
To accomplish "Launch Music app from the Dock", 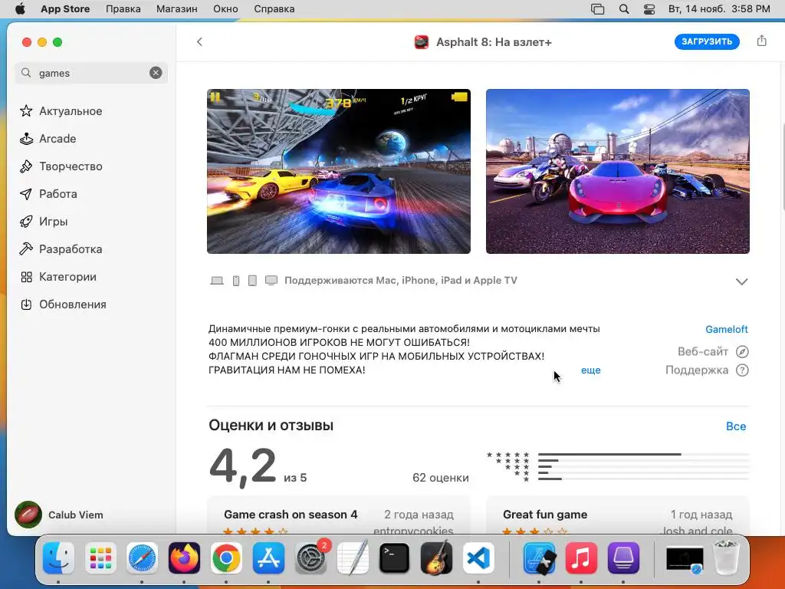I will coord(581,558).
